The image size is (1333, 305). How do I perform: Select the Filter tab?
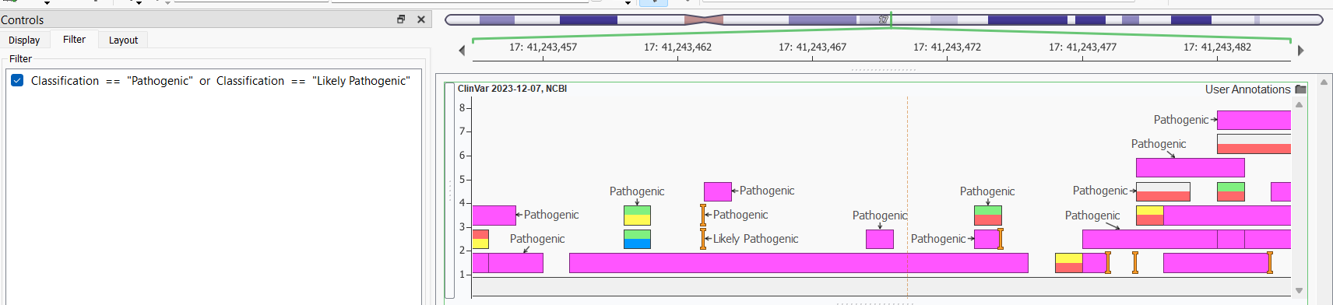coord(74,39)
